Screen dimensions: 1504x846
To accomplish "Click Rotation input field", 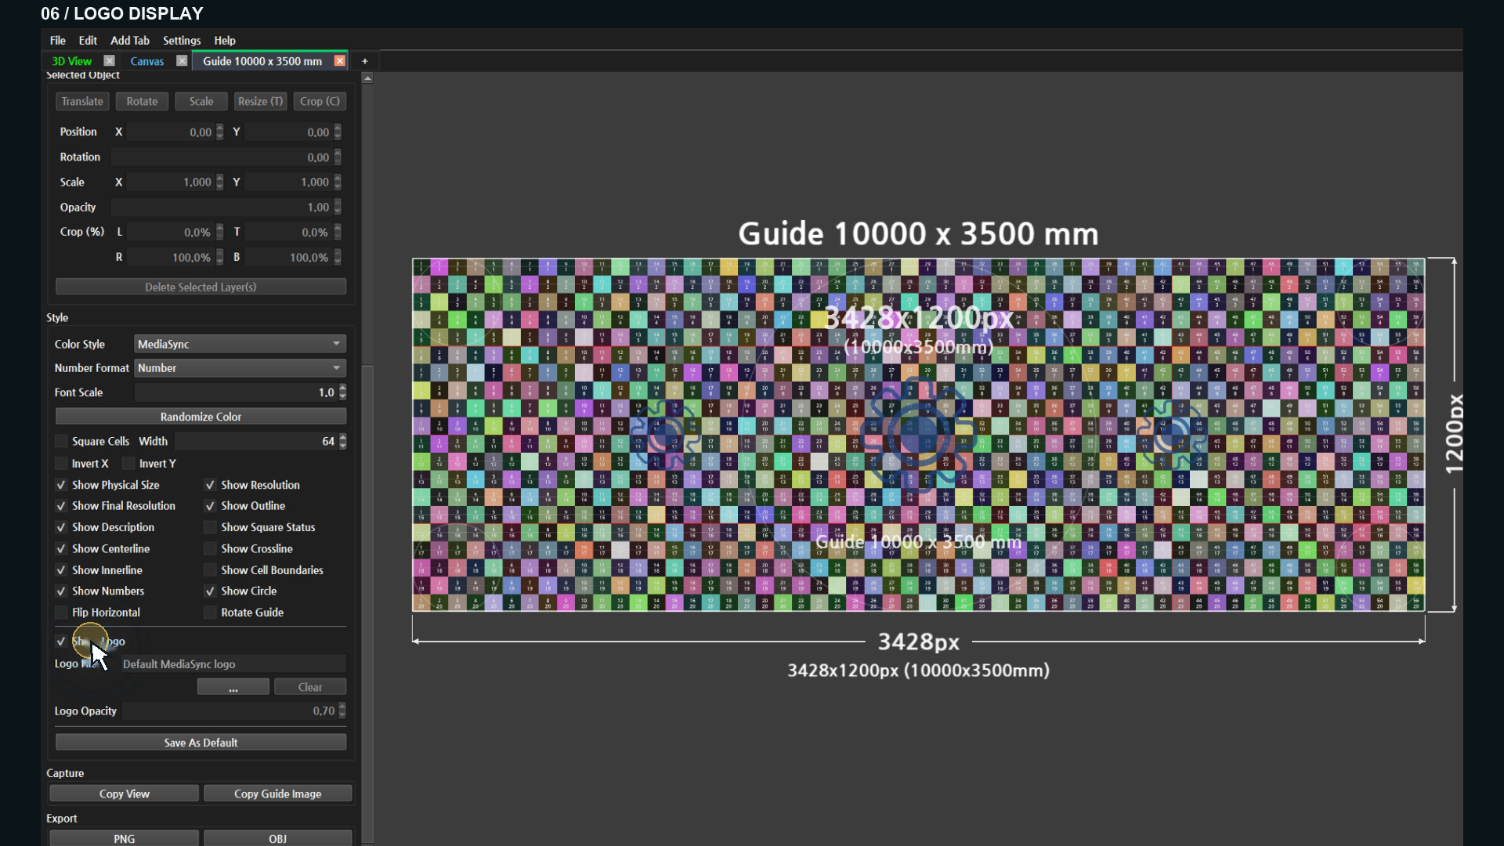I will coord(222,157).
